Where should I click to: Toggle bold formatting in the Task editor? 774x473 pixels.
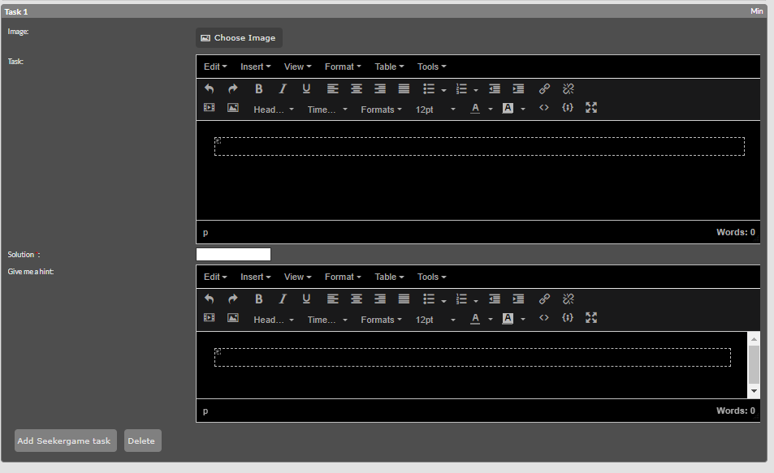click(x=259, y=89)
